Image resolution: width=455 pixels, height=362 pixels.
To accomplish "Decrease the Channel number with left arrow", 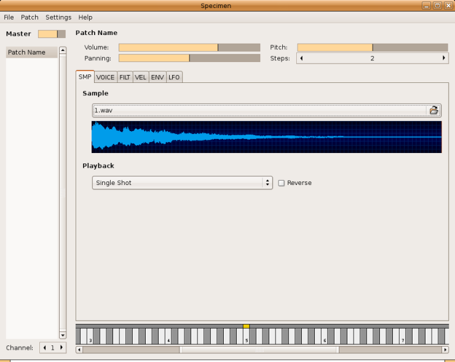I will (x=44, y=348).
